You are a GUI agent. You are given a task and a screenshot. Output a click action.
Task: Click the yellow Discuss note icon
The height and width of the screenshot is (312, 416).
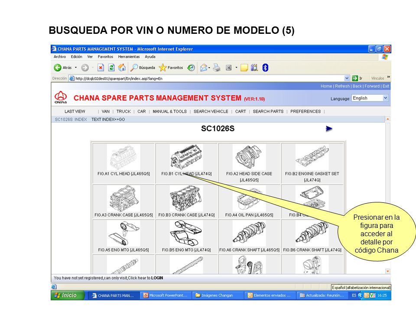coord(244,68)
